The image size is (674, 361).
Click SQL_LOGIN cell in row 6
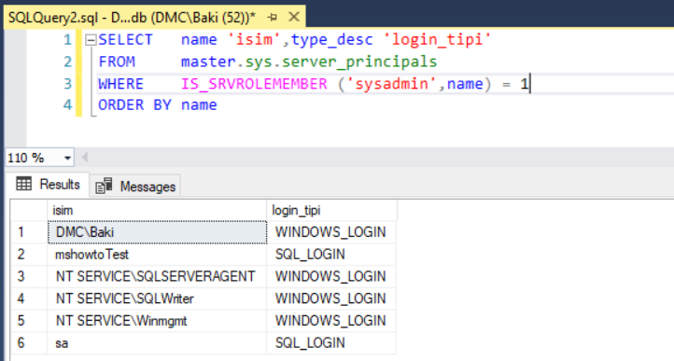click(x=331, y=343)
